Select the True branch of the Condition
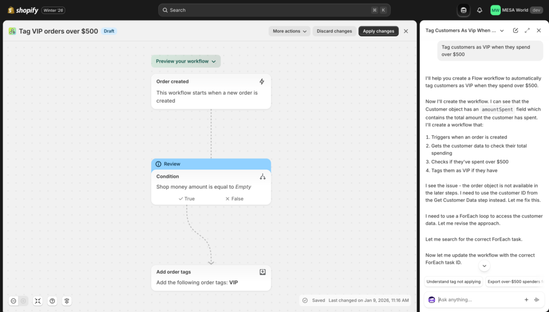This screenshot has height=312, width=549. point(187,198)
